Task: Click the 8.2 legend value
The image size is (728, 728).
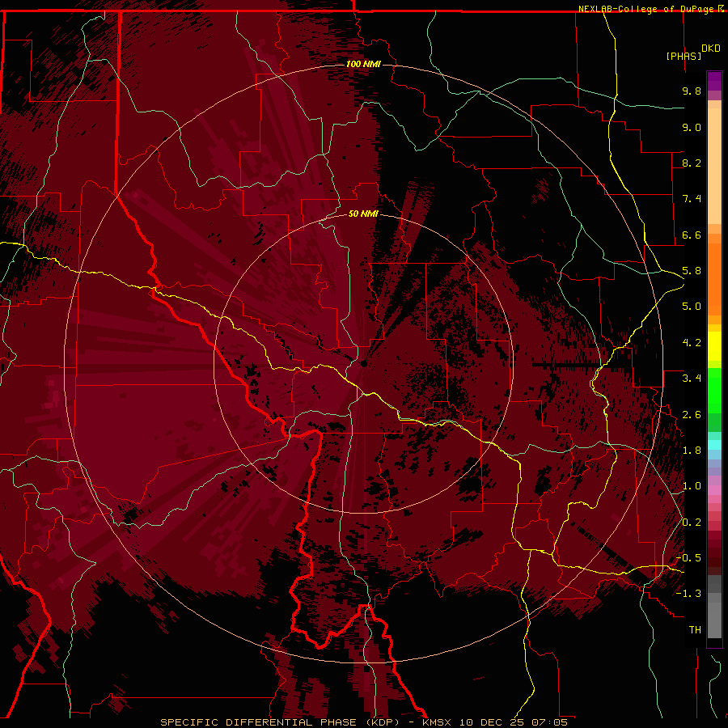Action: tap(692, 163)
